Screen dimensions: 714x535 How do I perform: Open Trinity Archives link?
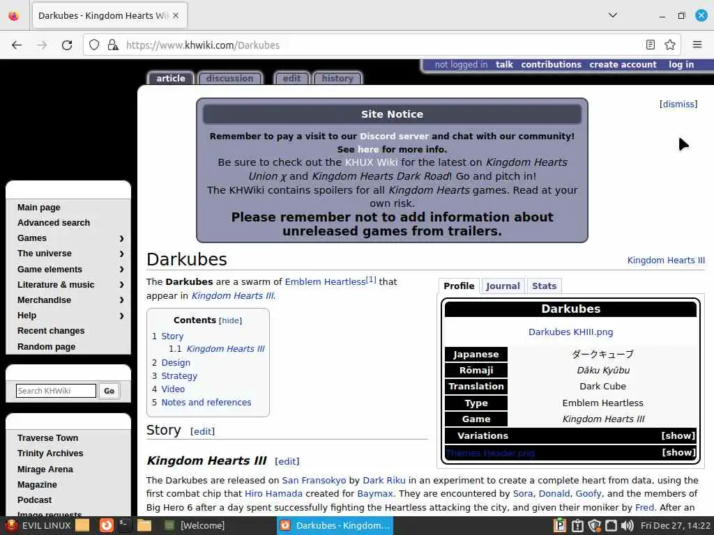pyautogui.click(x=50, y=453)
